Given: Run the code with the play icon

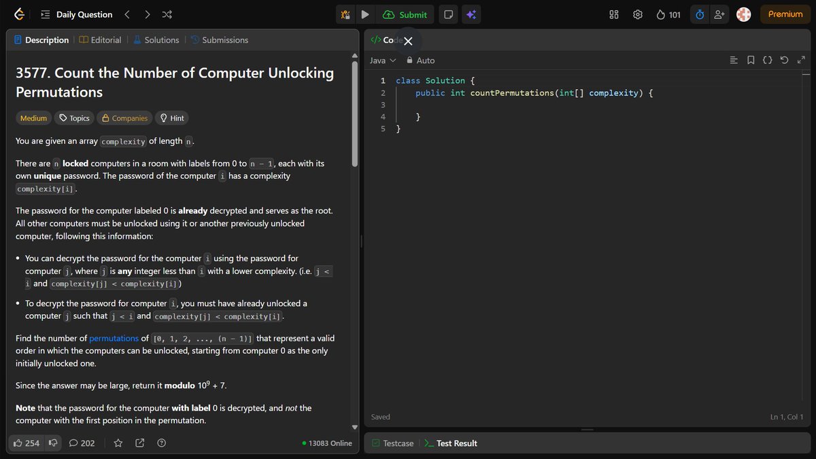Looking at the screenshot, I should (364, 14).
